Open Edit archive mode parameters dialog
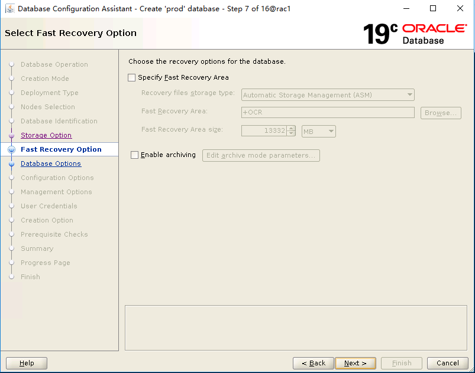 (x=261, y=155)
